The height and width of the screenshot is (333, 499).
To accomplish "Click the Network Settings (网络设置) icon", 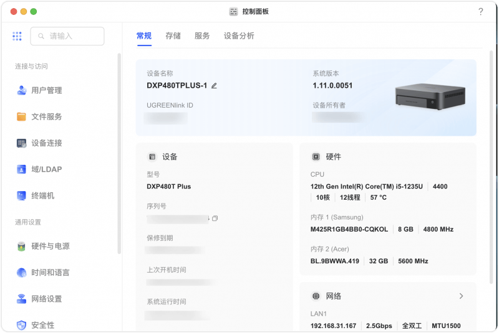I will 21,299.
